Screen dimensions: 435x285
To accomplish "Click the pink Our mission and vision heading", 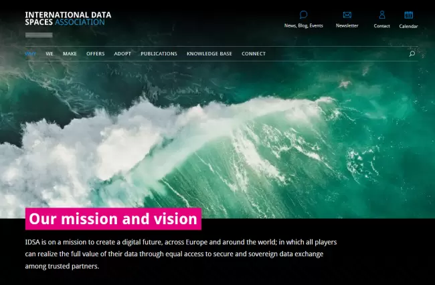I will 113,219.
